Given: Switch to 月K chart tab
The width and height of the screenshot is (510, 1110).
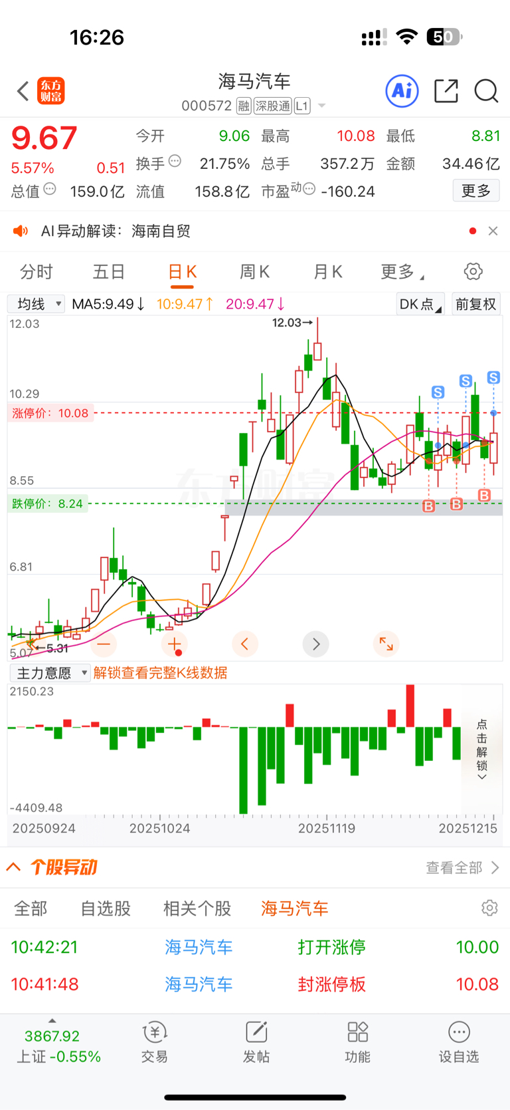Looking at the screenshot, I should [327, 271].
